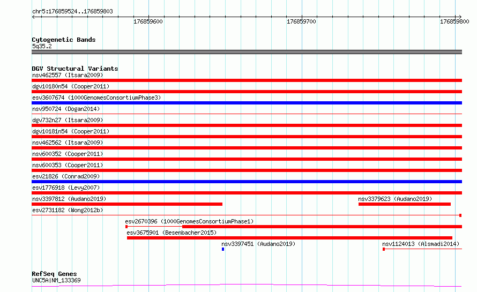Image resolution: width=477 pixels, height=292 pixels.
Task: Open esv2670396 (1000GenomesConsortiumPhase1) label
Action: [x=189, y=221]
